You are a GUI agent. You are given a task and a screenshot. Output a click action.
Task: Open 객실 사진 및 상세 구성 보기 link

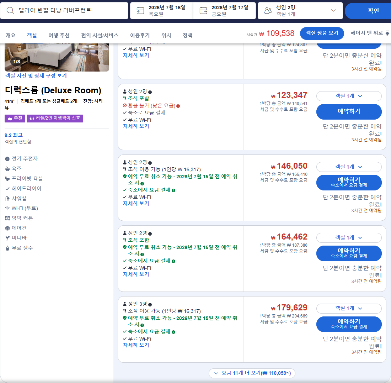click(x=36, y=76)
